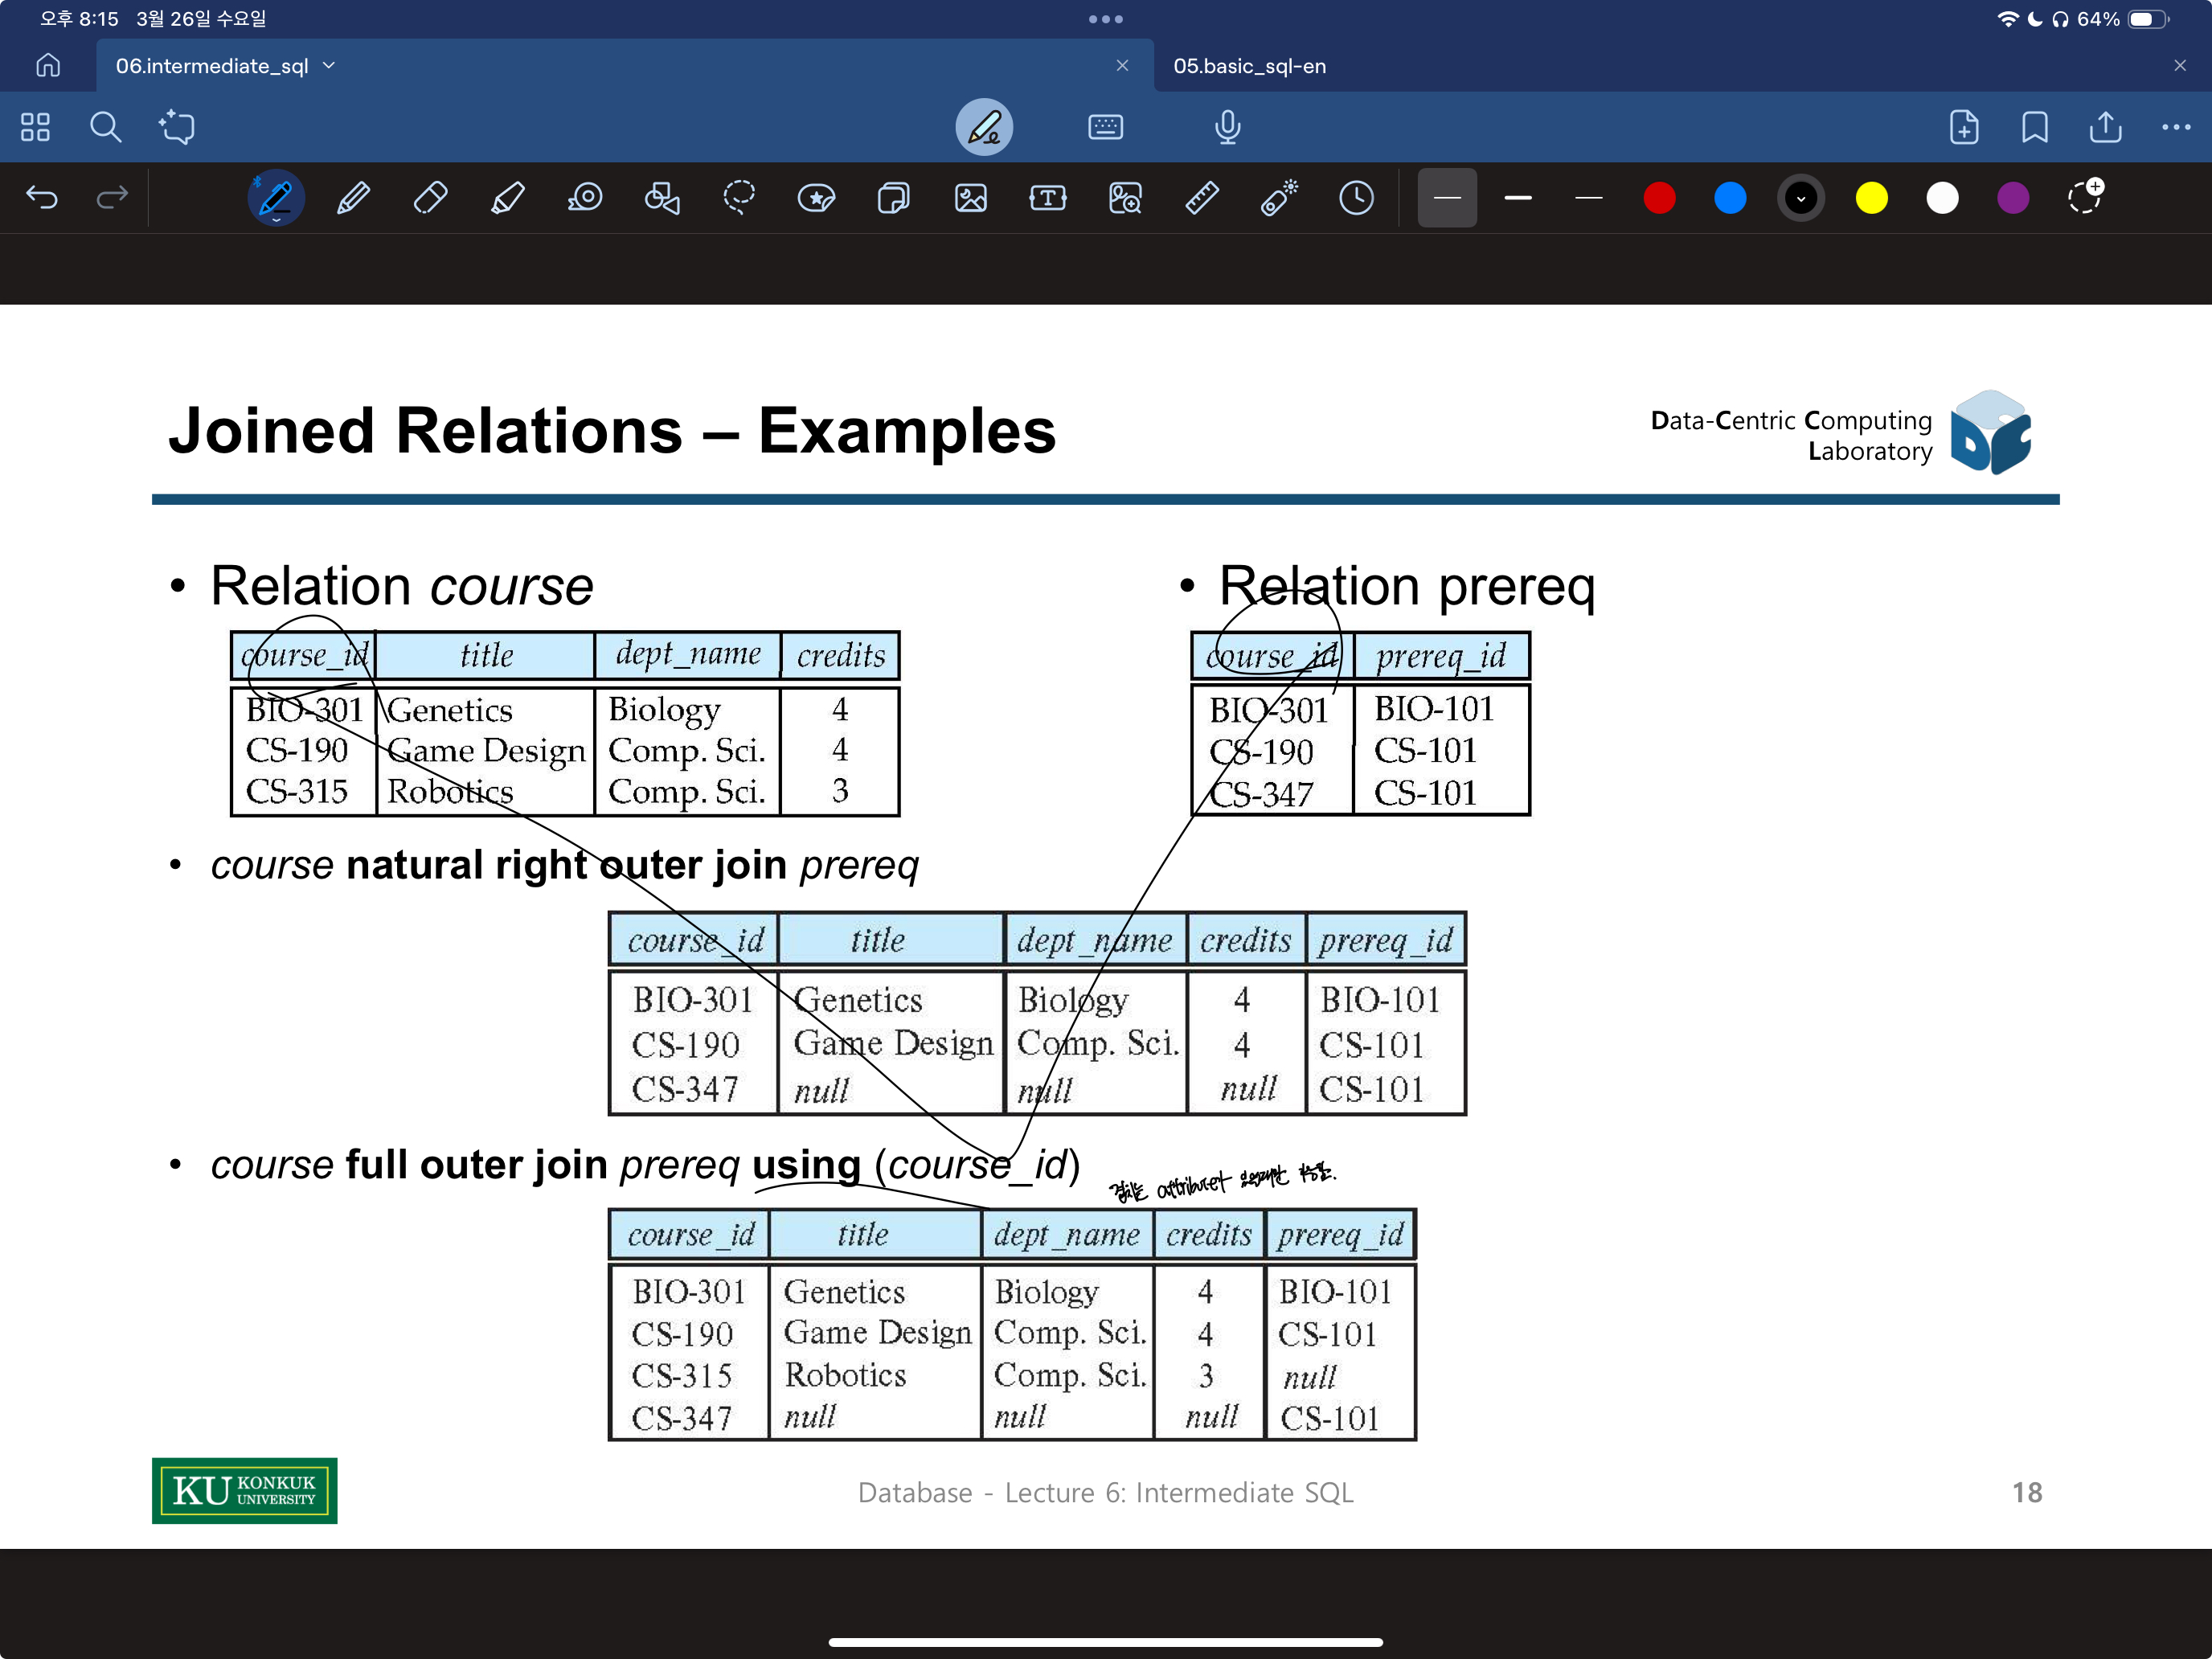Image resolution: width=2212 pixels, height=1659 pixels.
Task: Undo the last stroke
Action: coord(42,198)
